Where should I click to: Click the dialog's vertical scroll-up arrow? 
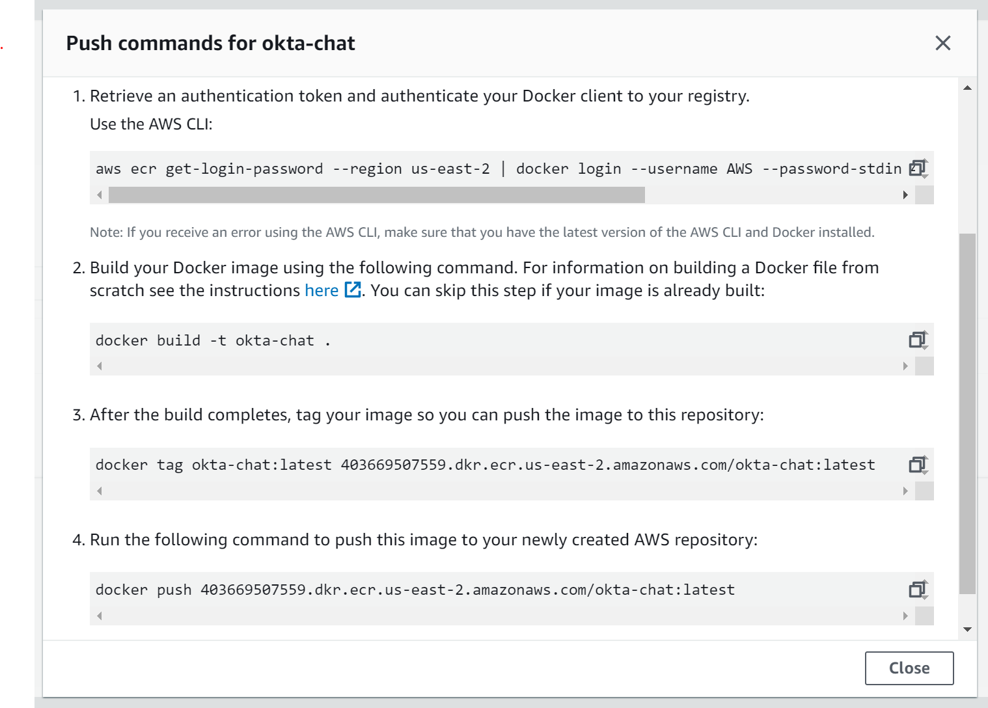pos(968,88)
